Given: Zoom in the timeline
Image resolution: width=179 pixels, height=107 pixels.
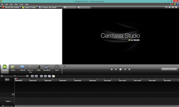Looking at the screenshot, I should coord(27,76).
